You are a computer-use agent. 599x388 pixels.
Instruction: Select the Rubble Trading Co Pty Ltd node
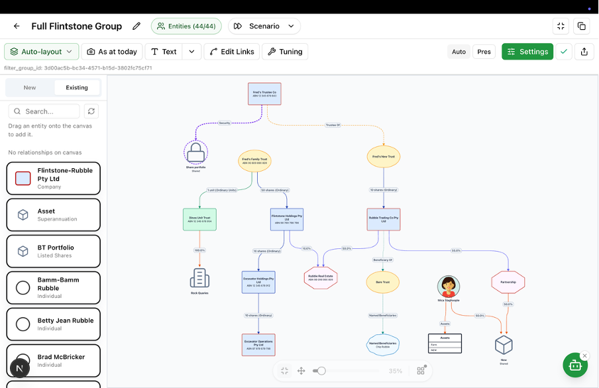(384, 219)
